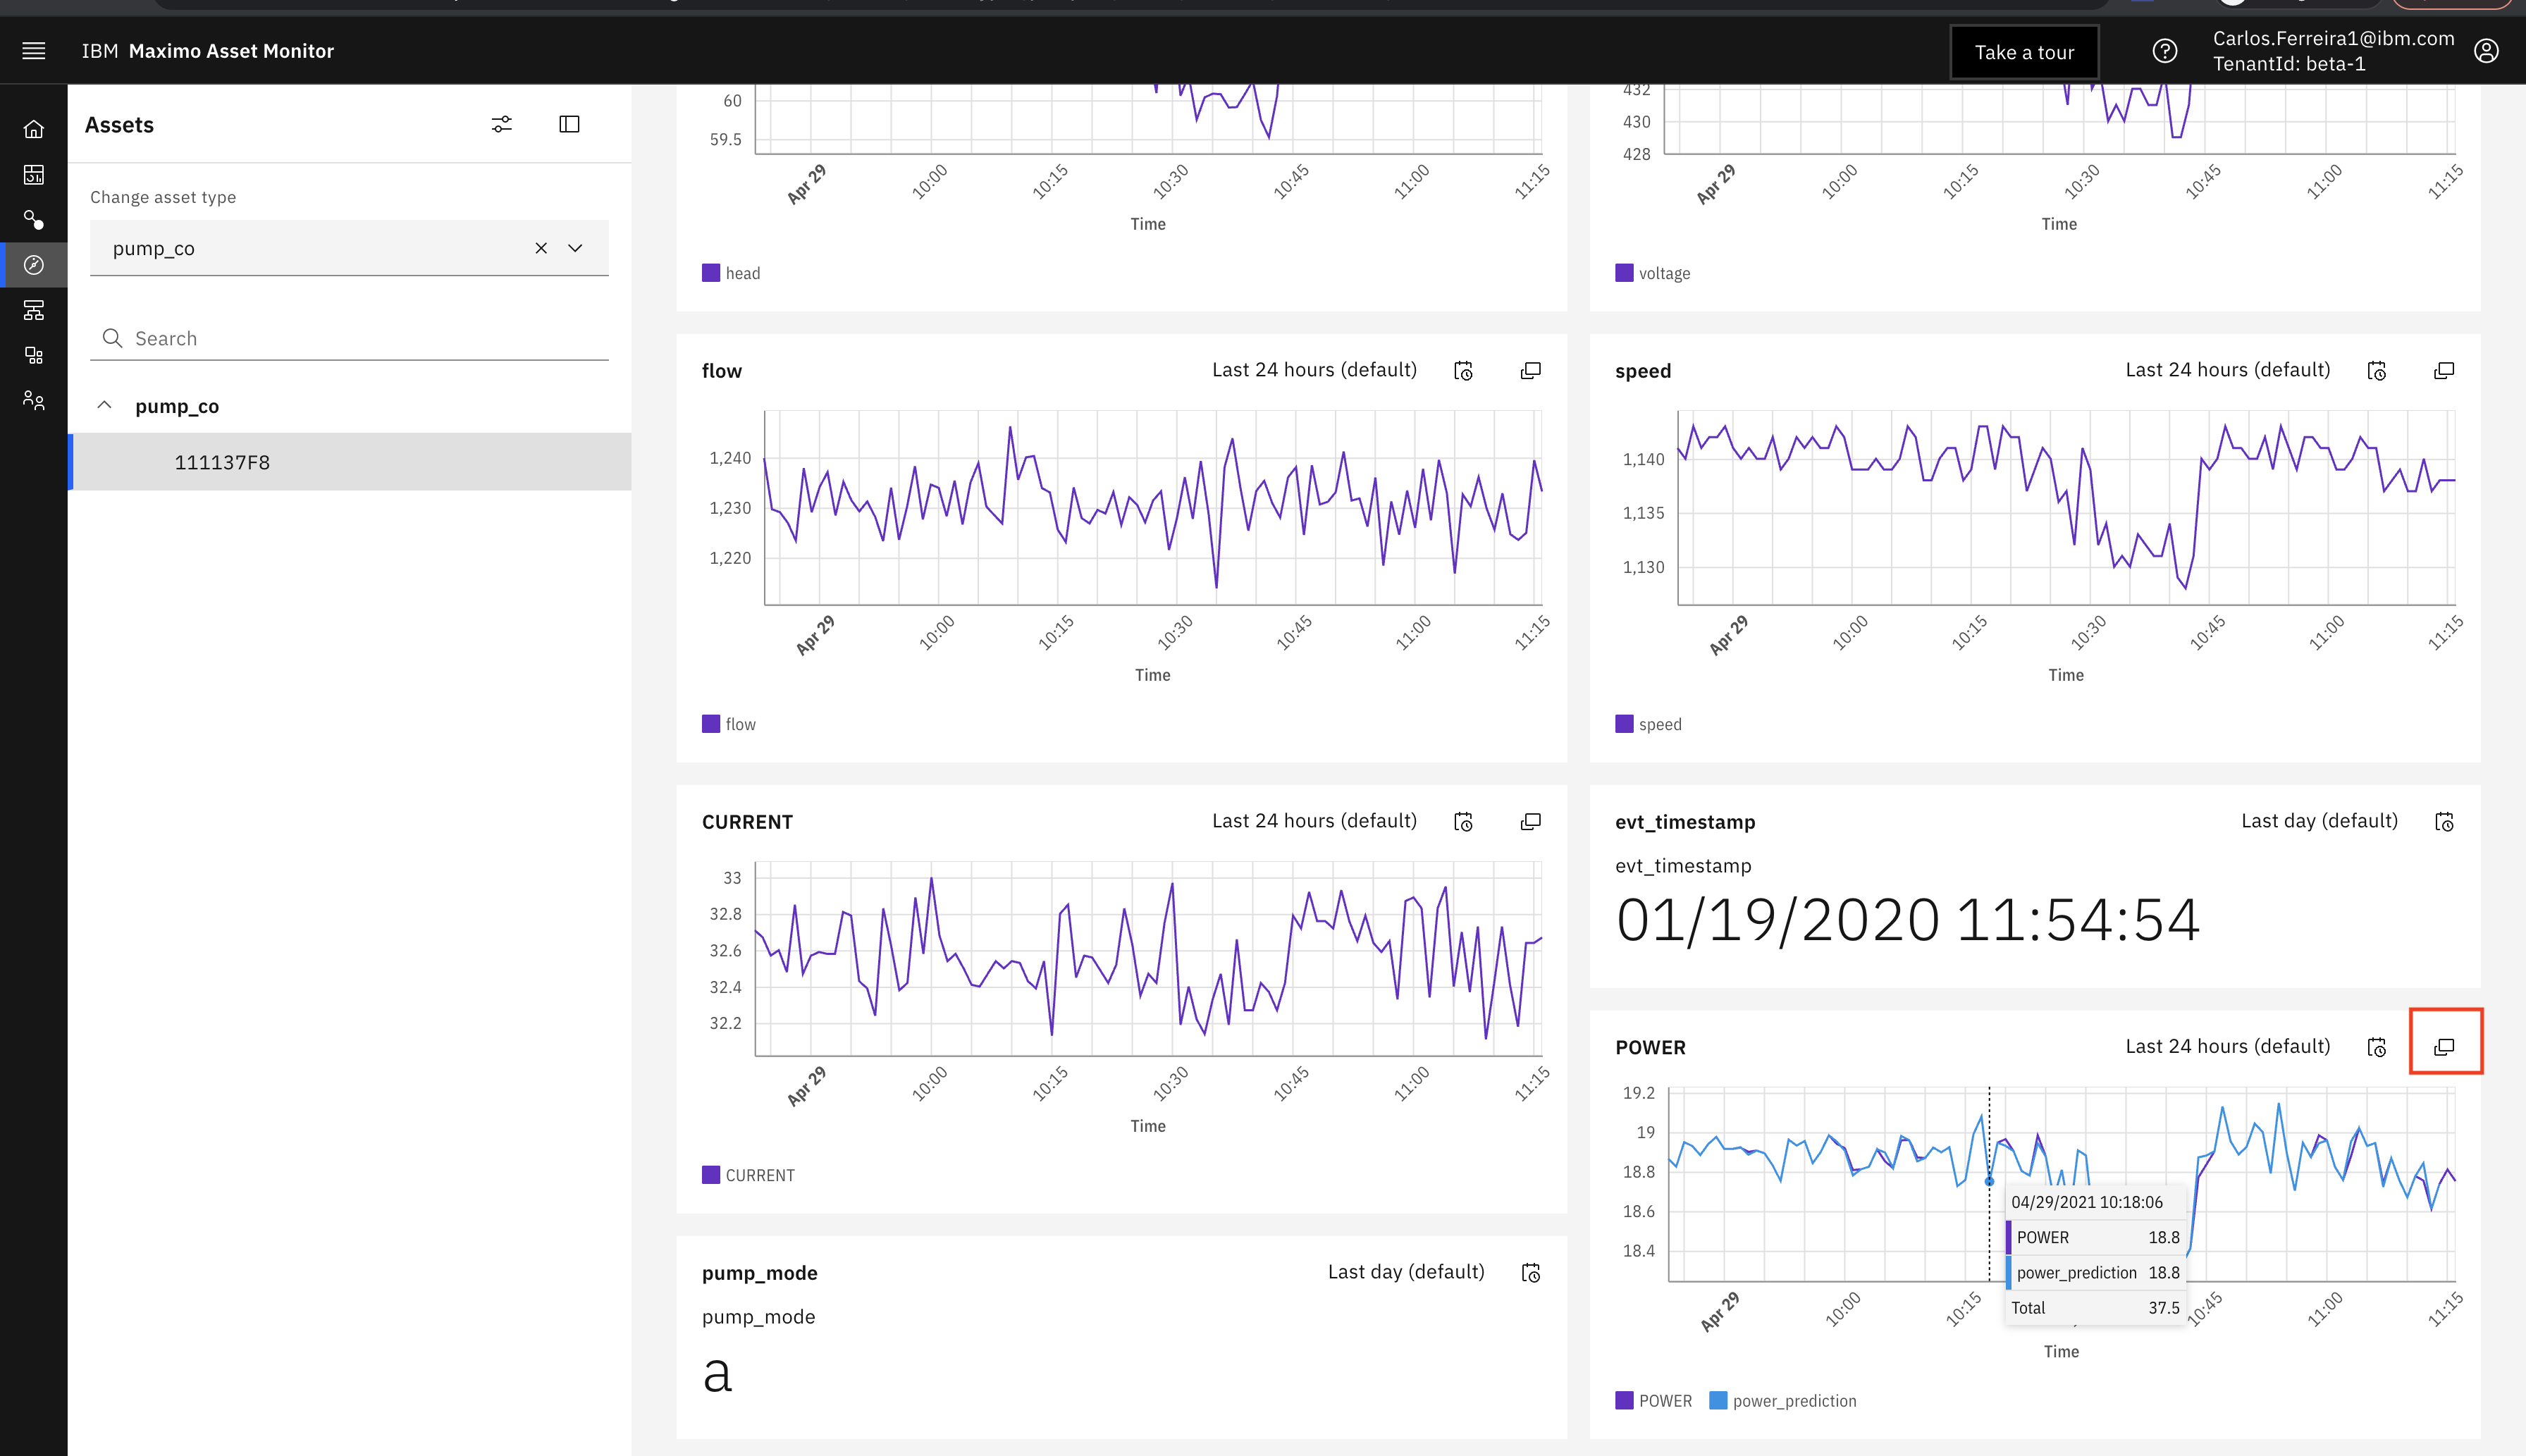Screen dimensions: 2526x1456
Task: Expand the POWER card
Action: tap(2444, 1047)
